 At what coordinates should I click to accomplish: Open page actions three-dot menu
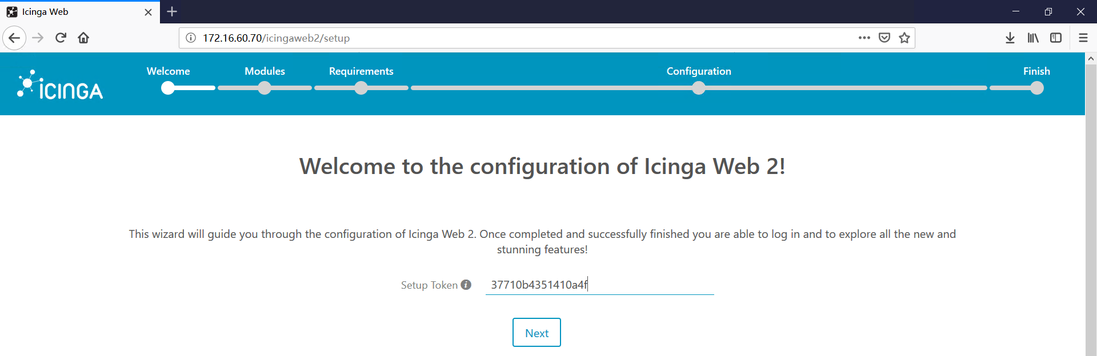tap(864, 38)
